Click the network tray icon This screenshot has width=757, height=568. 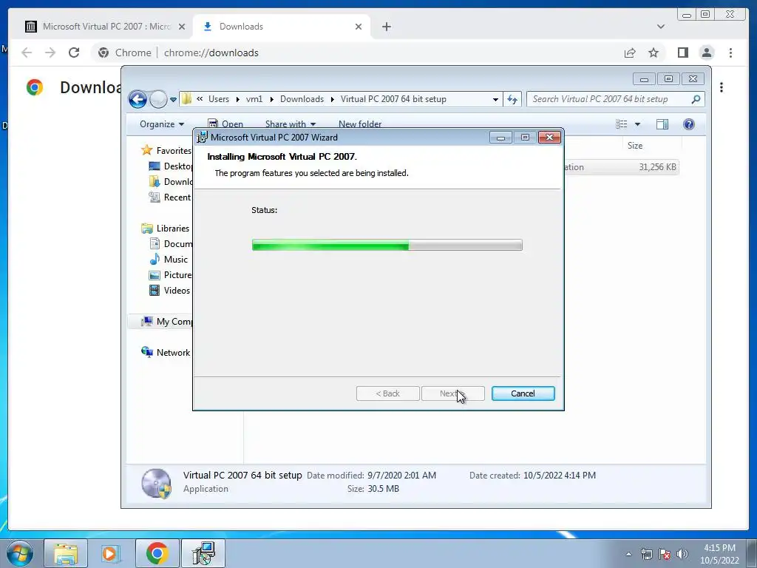click(646, 554)
